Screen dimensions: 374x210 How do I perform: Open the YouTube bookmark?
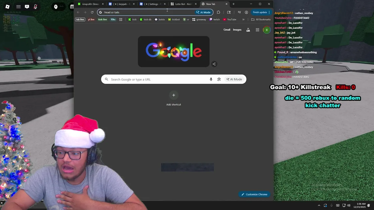[230, 20]
